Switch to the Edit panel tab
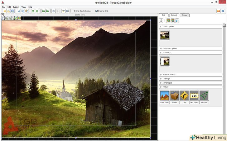 click(163, 15)
